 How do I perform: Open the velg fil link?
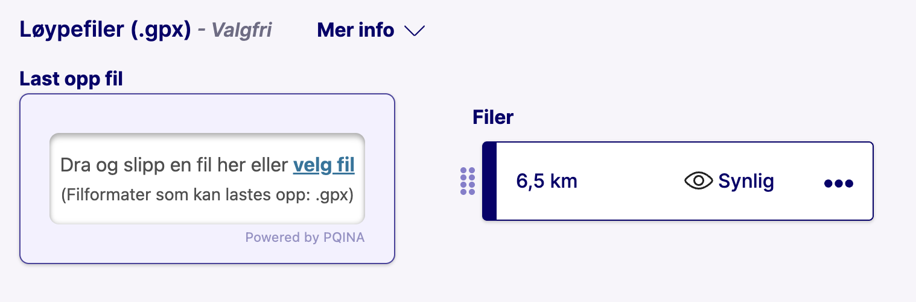coord(324,165)
